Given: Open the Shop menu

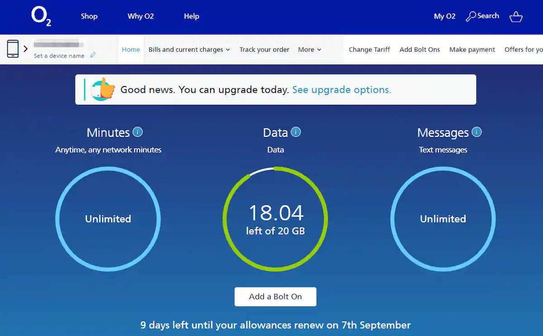Looking at the screenshot, I should point(89,16).
